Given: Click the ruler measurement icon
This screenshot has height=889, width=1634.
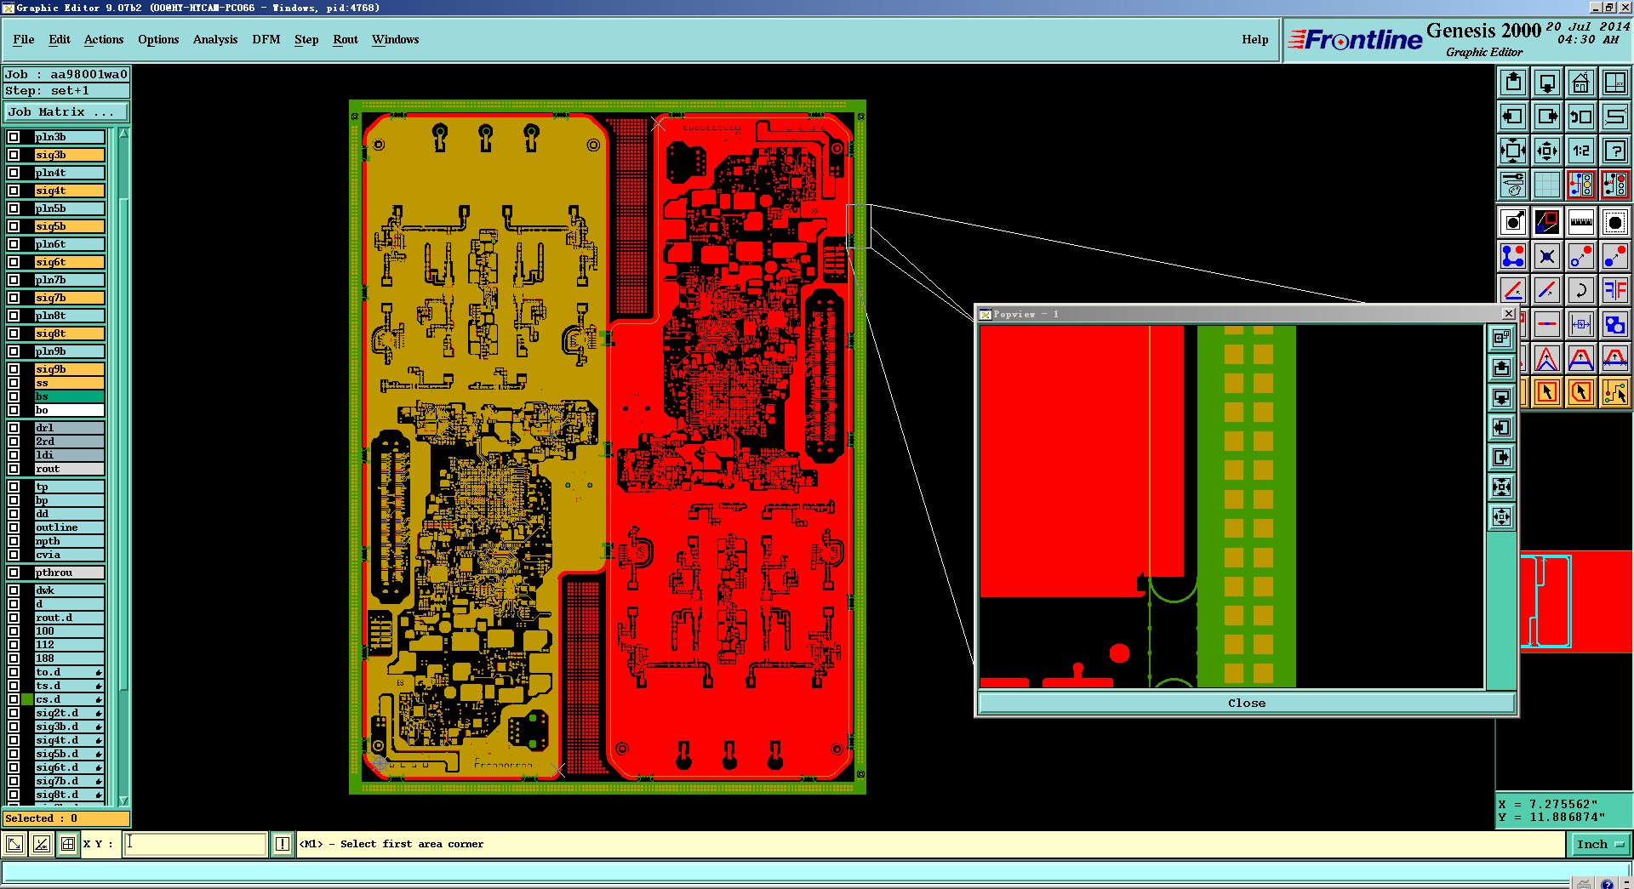Looking at the screenshot, I should [x=1581, y=223].
